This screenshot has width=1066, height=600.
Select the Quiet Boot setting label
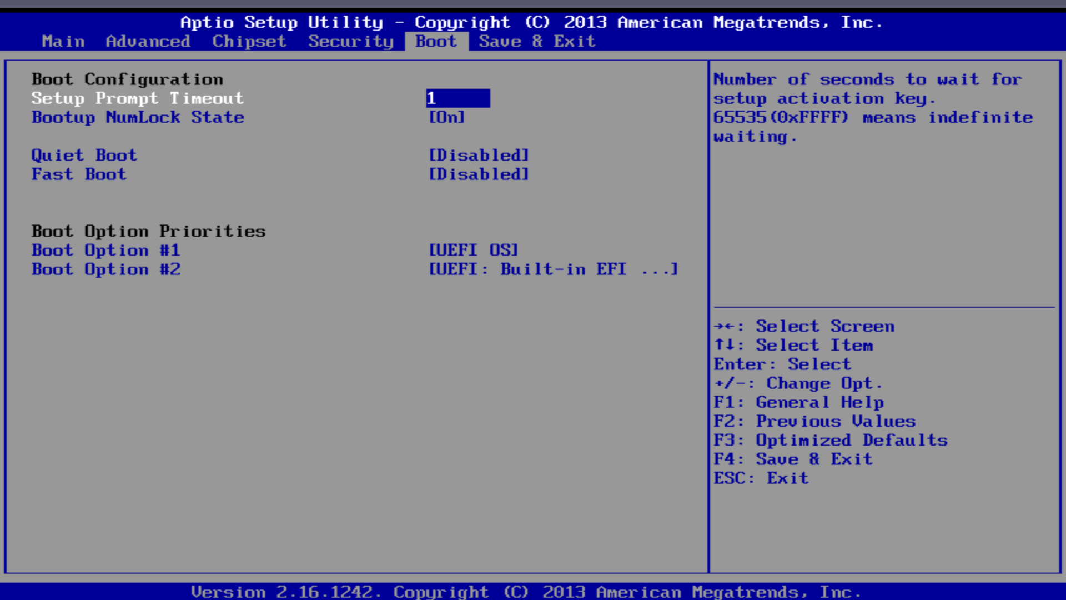click(84, 156)
